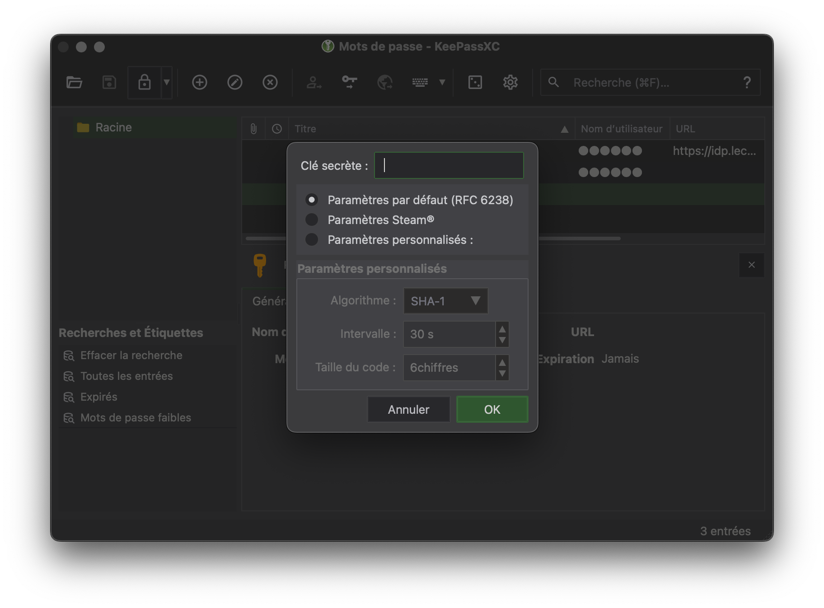
Task: Show Mots de passe faibles
Action: click(x=136, y=418)
